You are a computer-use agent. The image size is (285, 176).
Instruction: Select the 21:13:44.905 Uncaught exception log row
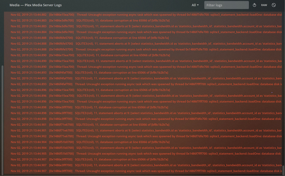point(143,154)
